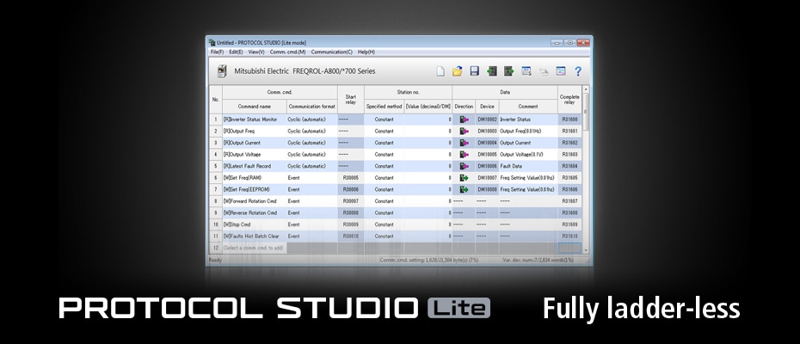
Task: Open a file using the folder icon
Action: point(458,71)
